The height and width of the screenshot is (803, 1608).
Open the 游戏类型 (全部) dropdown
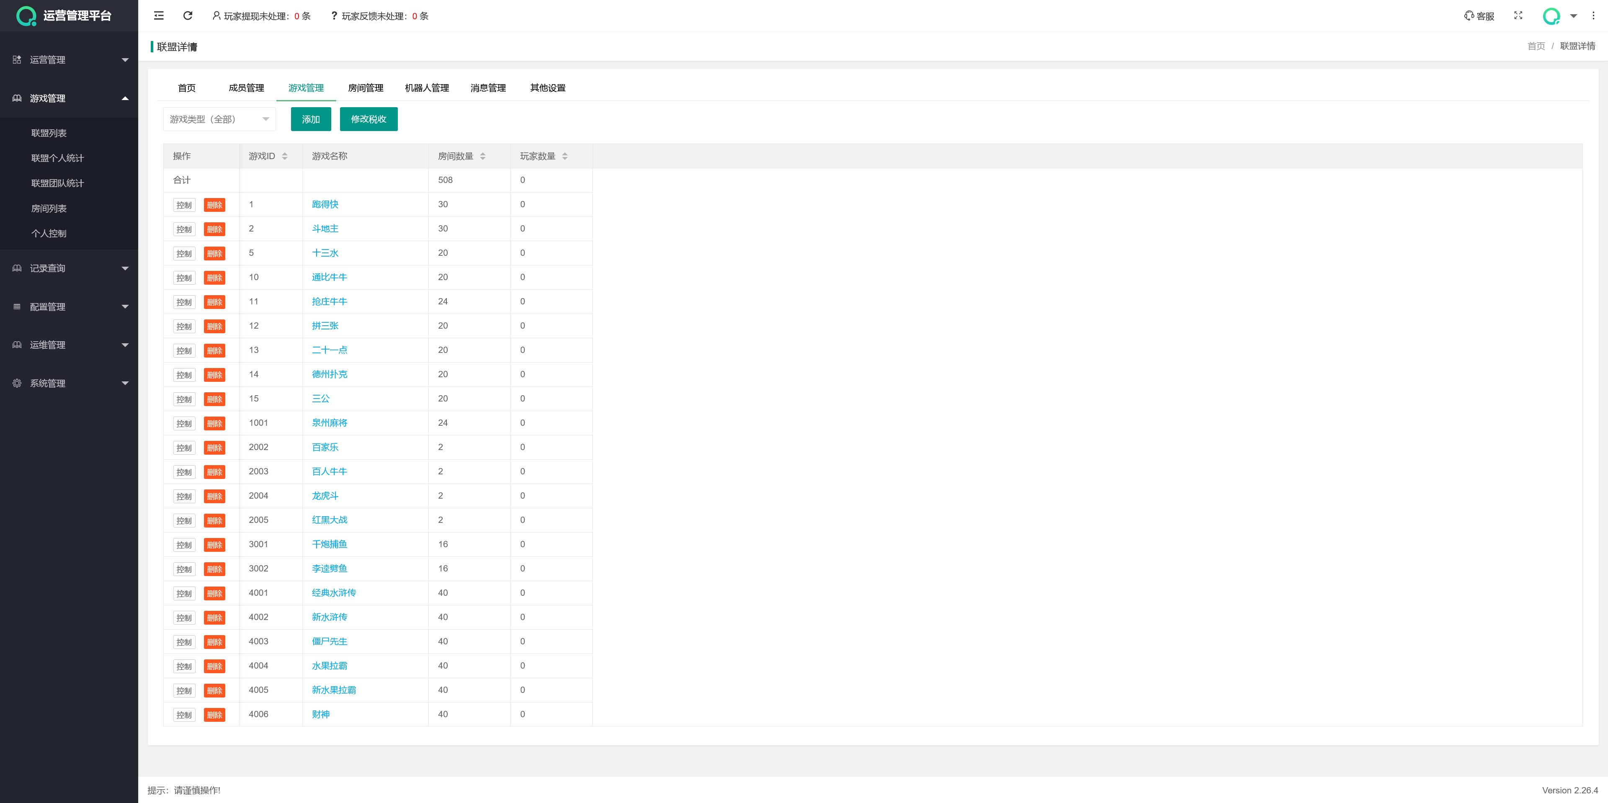click(x=219, y=119)
